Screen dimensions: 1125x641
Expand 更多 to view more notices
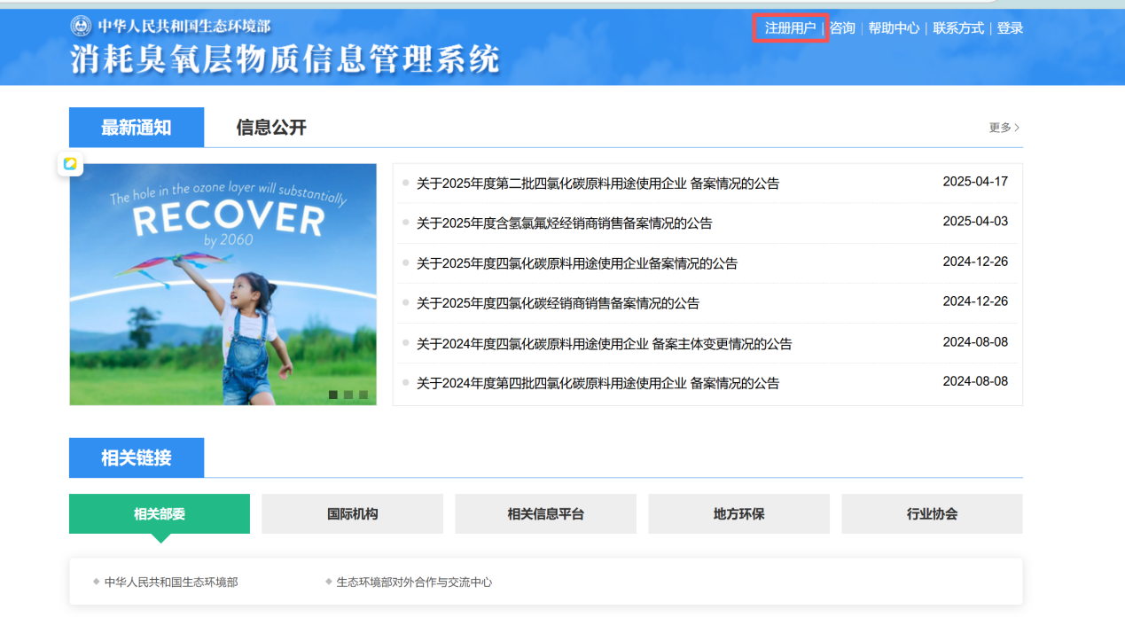(x=1004, y=128)
